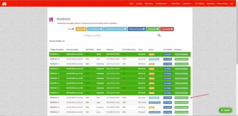Click Saiu para Entrega badge of PED0221-5
The width and height of the screenshot is (238, 116).
(x=154, y=103)
